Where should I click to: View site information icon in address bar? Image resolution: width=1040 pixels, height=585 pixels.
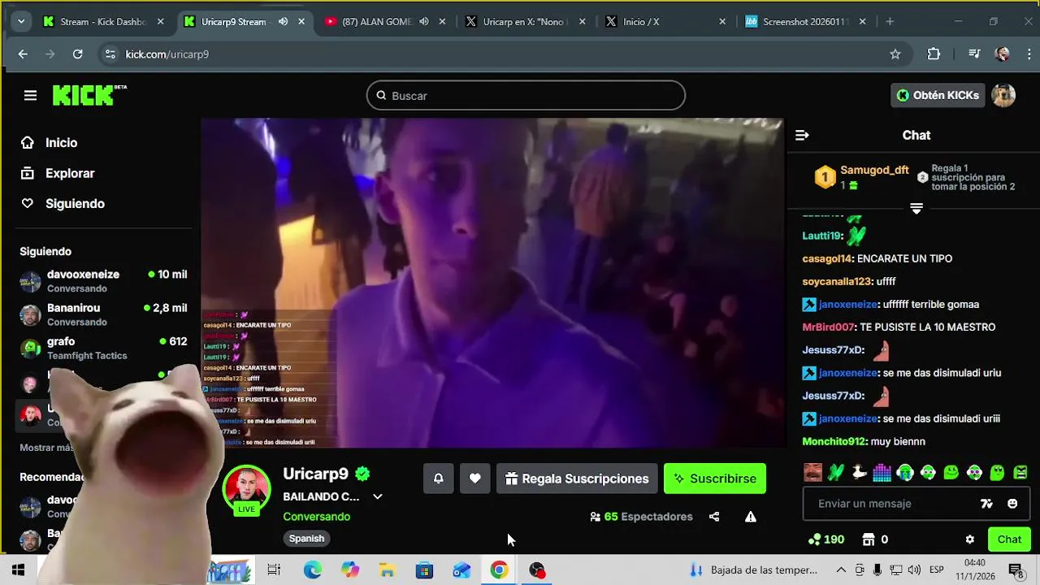110,54
